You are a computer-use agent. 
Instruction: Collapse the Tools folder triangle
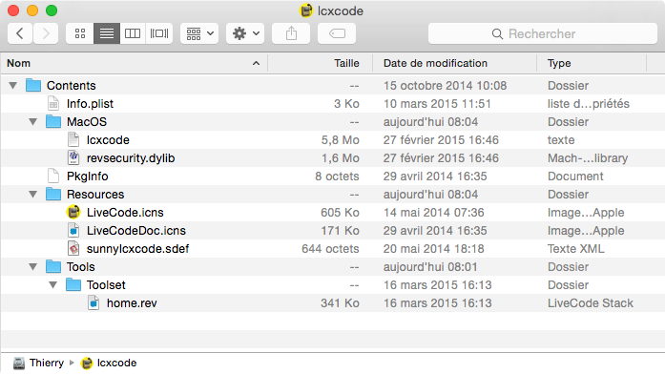coord(33,267)
